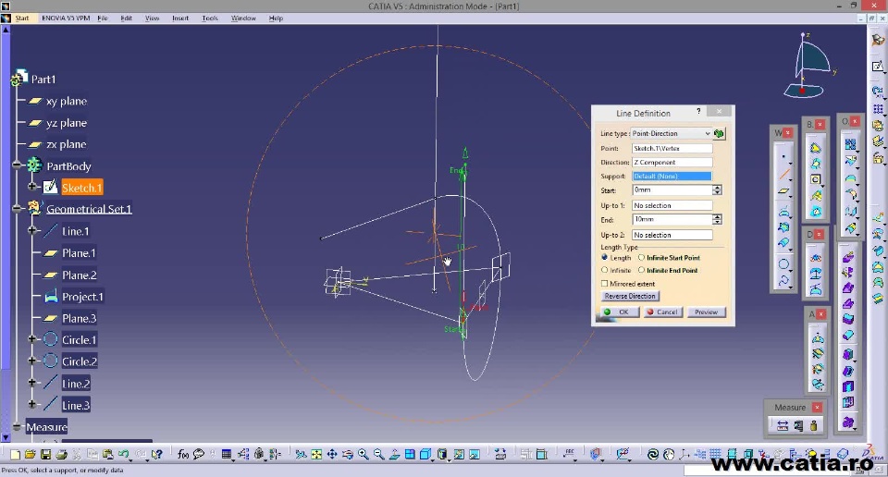The width and height of the screenshot is (888, 477).
Task: Select Plane.3 in the tree
Action: (79, 318)
